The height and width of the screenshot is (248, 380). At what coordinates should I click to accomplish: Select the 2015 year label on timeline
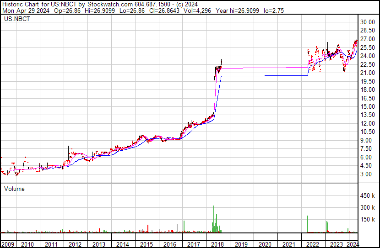pyautogui.click(x=146, y=244)
